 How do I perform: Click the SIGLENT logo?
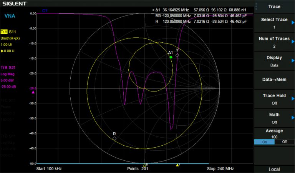point(14,4)
